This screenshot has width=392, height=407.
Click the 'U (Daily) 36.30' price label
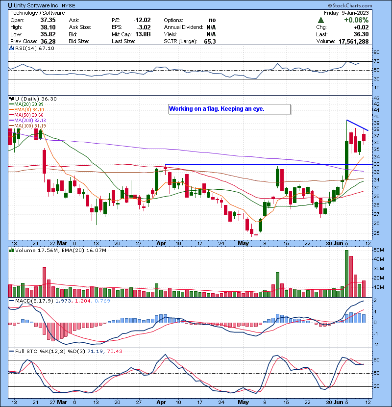point(36,99)
